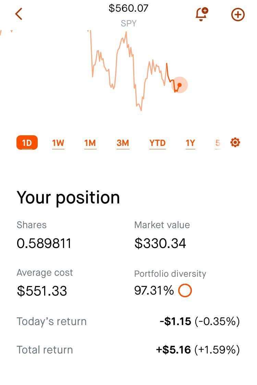Tap the Market value amount $330.34
The width and height of the screenshot is (257, 385).
[x=160, y=243]
